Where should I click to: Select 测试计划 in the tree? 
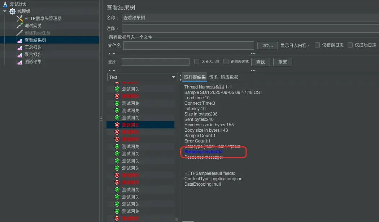tap(19, 4)
